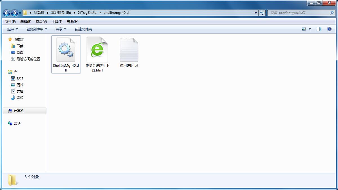The image size is (338, 190).
Task: Change icon size via the views icon
Action: pyautogui.click(x=303, y=28)
